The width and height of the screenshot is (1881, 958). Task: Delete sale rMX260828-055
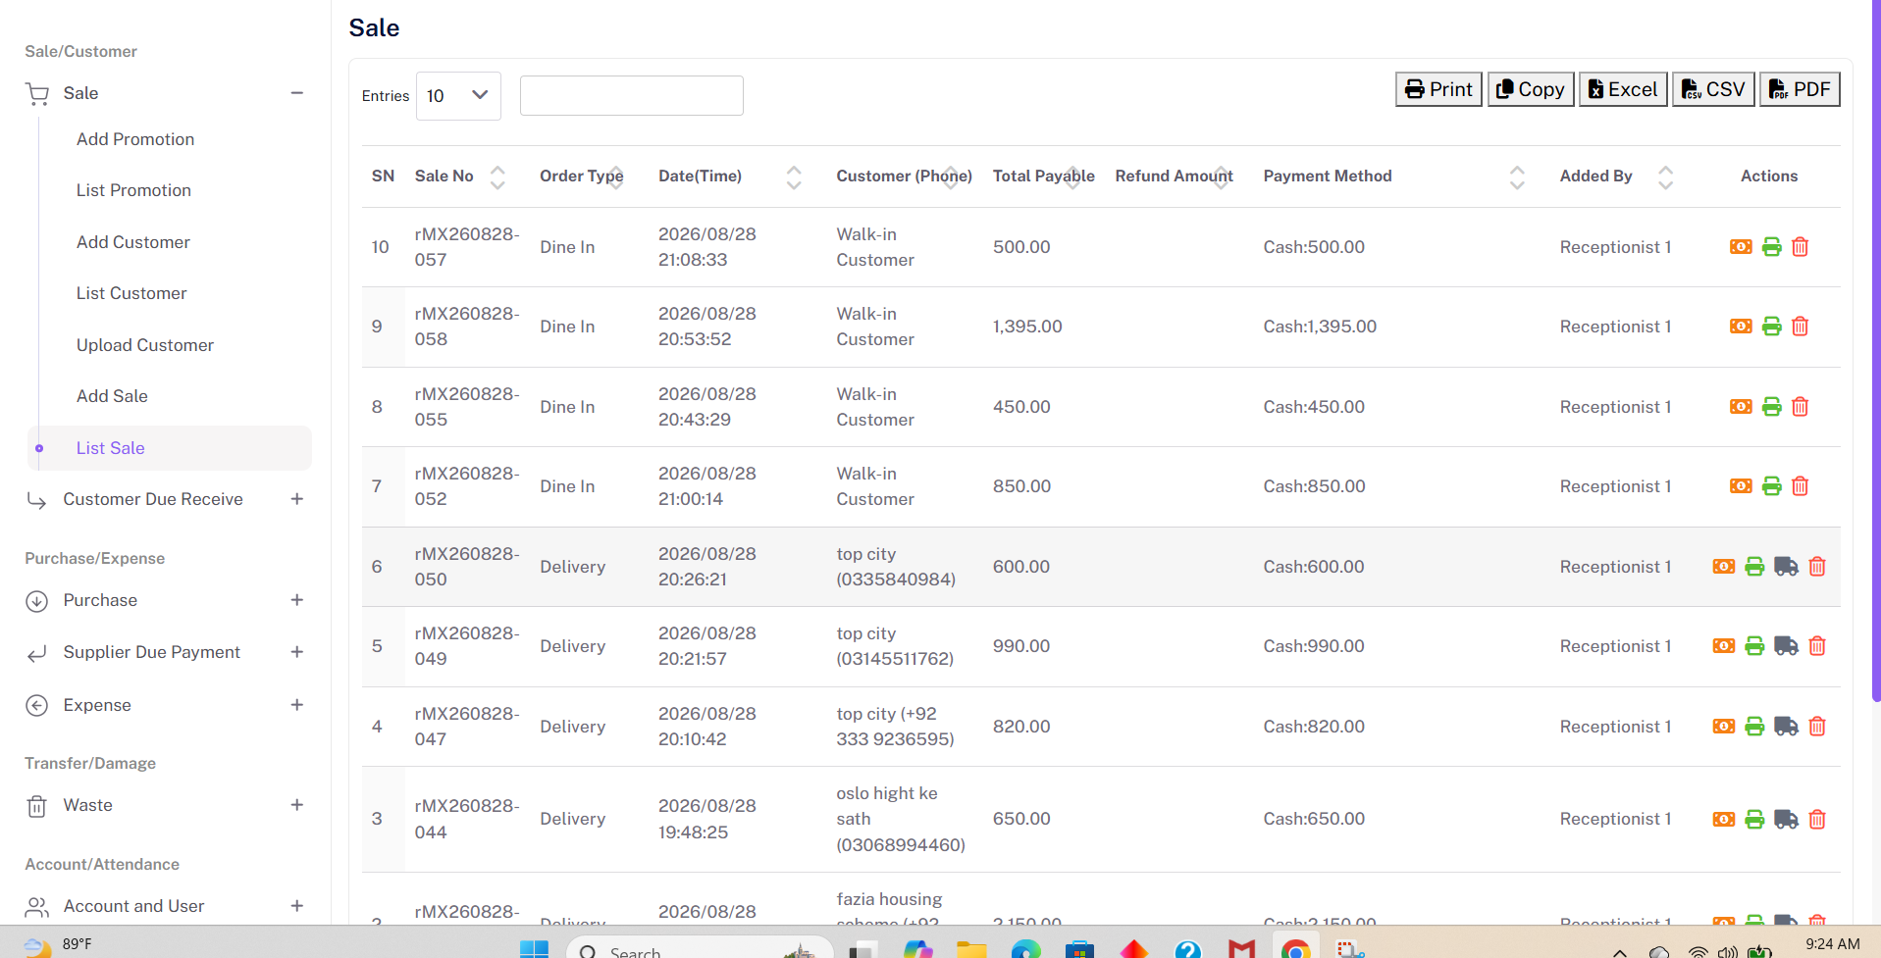1800,407
